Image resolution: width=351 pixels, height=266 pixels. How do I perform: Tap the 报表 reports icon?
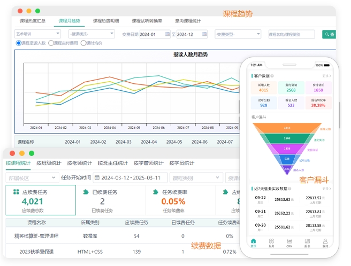click(308, 242)
